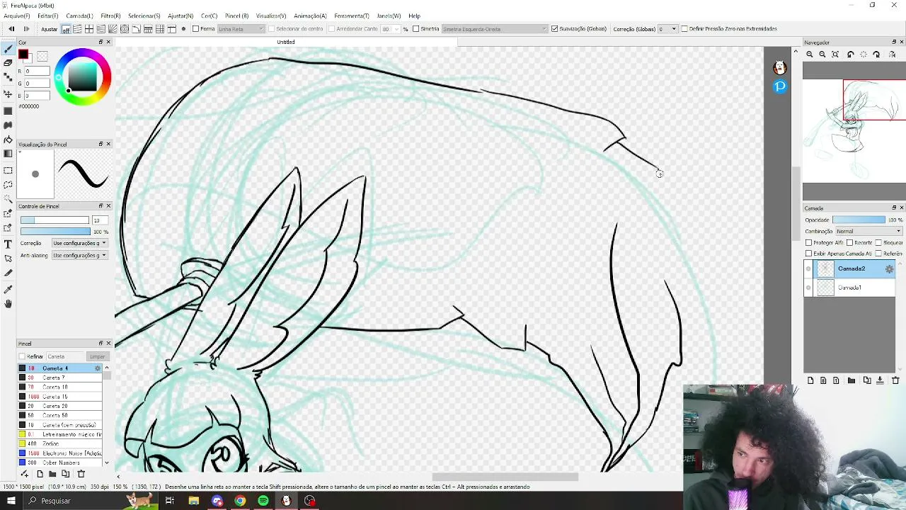
Task: Select the Rectangle selection tool
Action: 8,171
